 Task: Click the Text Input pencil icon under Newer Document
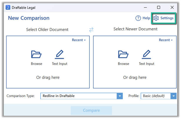coord(146,54)
